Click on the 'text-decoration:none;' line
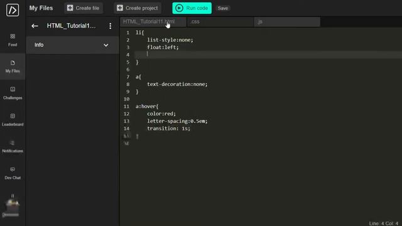The width and height of the screenshot is (402, 226). (177, 84)
